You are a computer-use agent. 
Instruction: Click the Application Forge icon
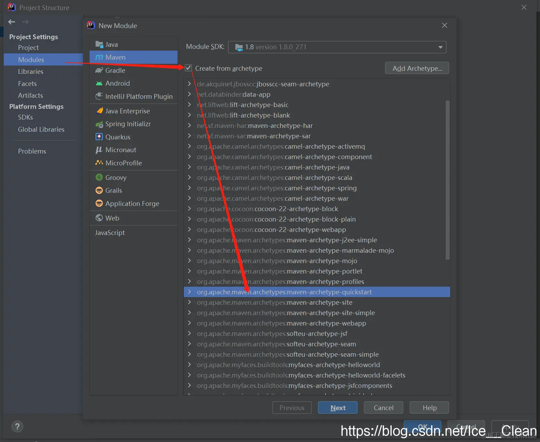point(99,203)
